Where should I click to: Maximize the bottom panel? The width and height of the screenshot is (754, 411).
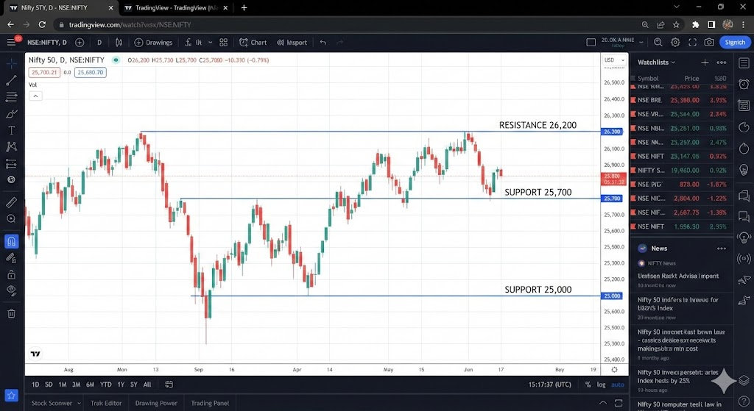tap(619, 403)
